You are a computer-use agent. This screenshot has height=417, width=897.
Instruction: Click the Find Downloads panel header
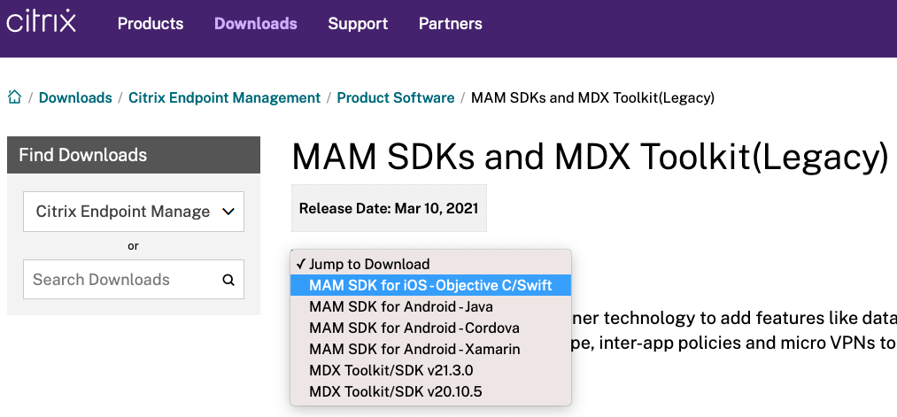pos(134,155)
